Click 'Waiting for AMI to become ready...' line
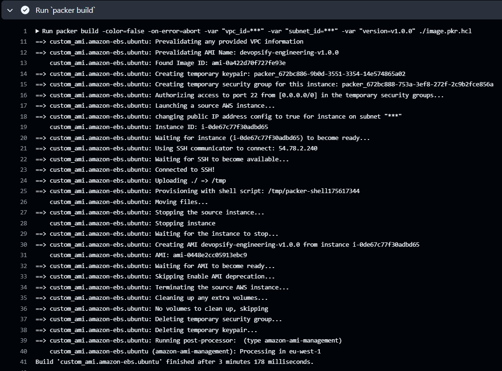Viewport: 502px width, 371px height. (x=155, y=266)
